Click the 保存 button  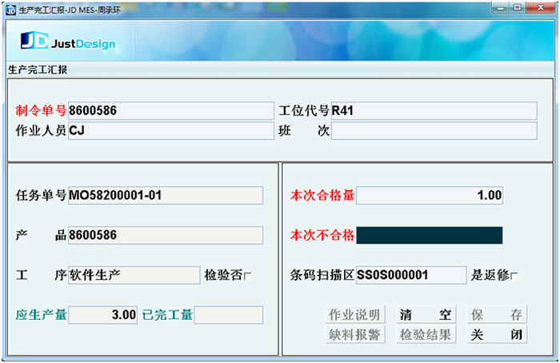[x=497, y=315]
